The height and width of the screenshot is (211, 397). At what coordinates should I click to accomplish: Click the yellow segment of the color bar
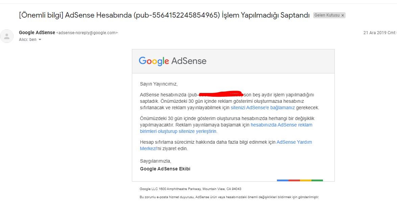(x=306, y=180)
